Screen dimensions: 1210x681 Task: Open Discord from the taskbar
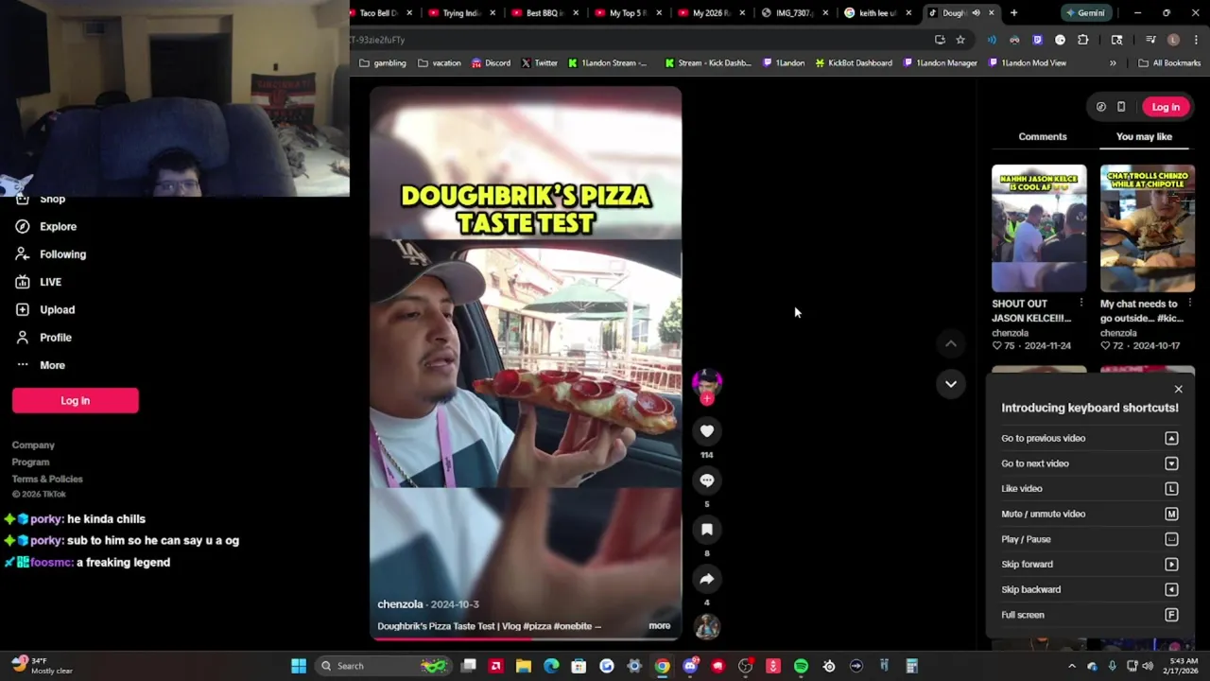point(690,666)
